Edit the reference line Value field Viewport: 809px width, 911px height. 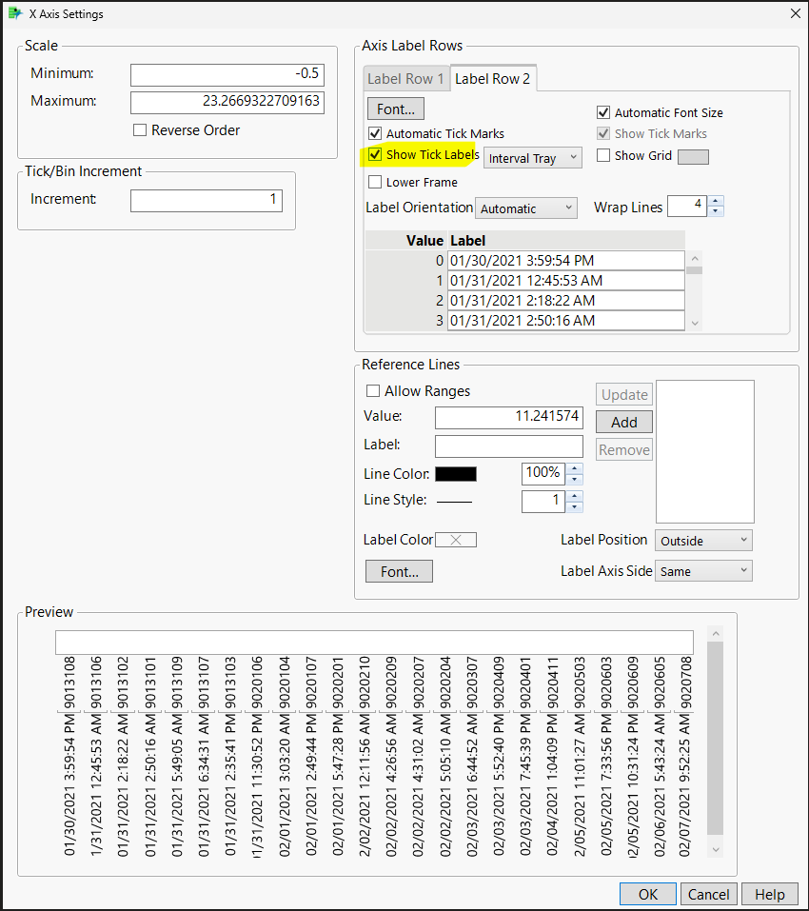pos(509,418)
